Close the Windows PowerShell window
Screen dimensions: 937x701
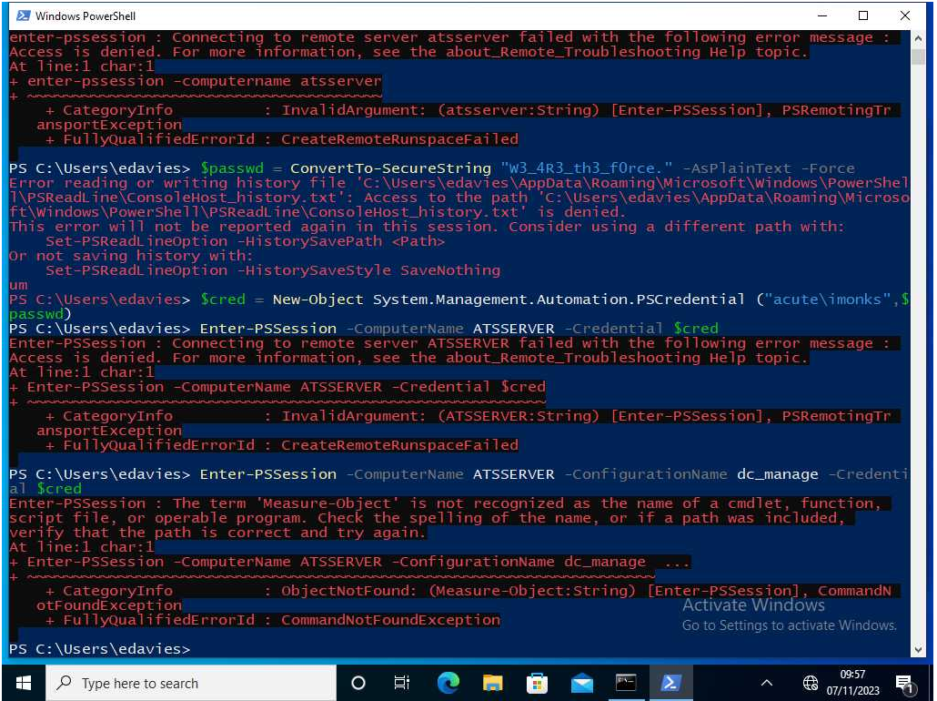tap(905, 15)
